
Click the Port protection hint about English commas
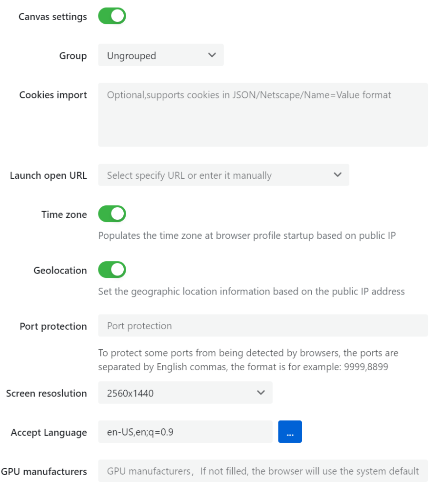248,360
